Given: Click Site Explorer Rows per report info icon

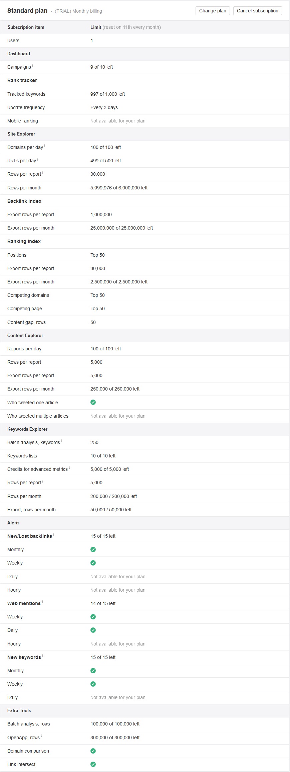Looking at the screenshot, I should click(43, 173).
